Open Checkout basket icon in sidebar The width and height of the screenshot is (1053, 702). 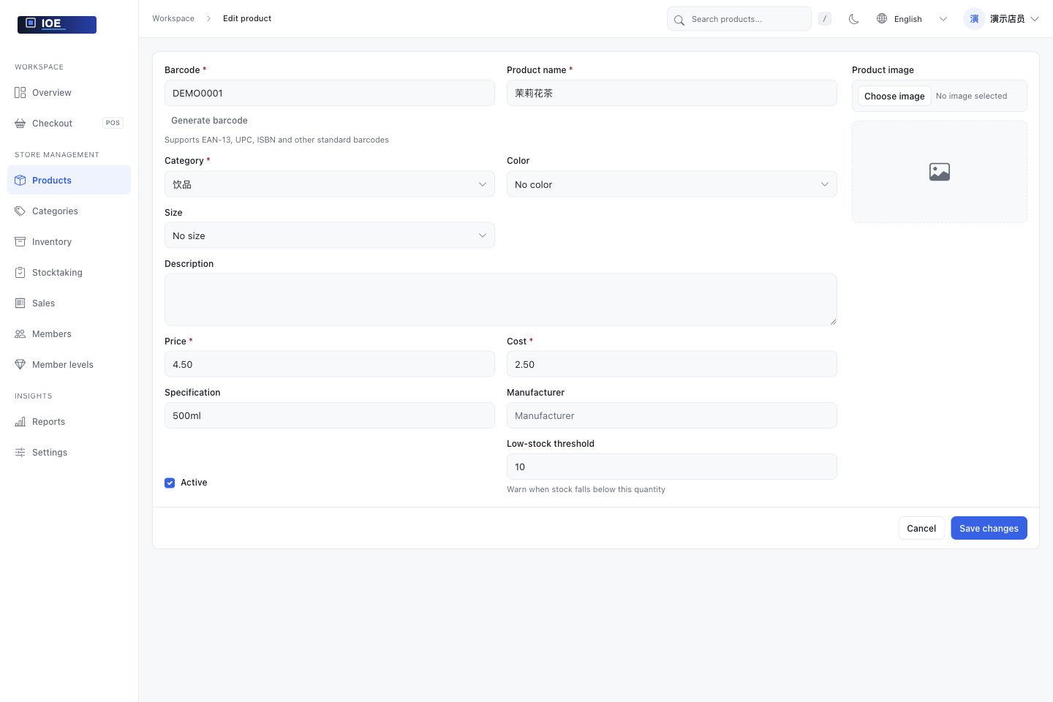20,124
